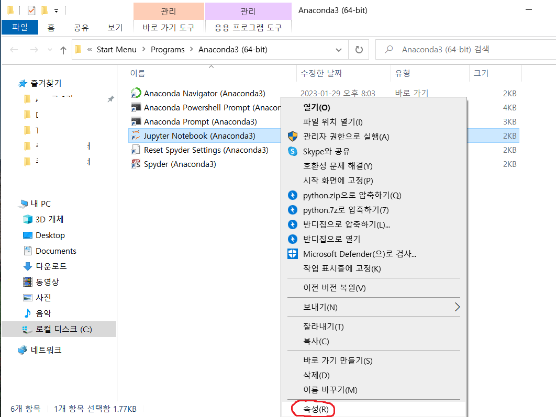Screen dimensions: 556x417
Task: Select 이전 버전 복원(V)
Action: pyautogui.click(x=374, y=288)
